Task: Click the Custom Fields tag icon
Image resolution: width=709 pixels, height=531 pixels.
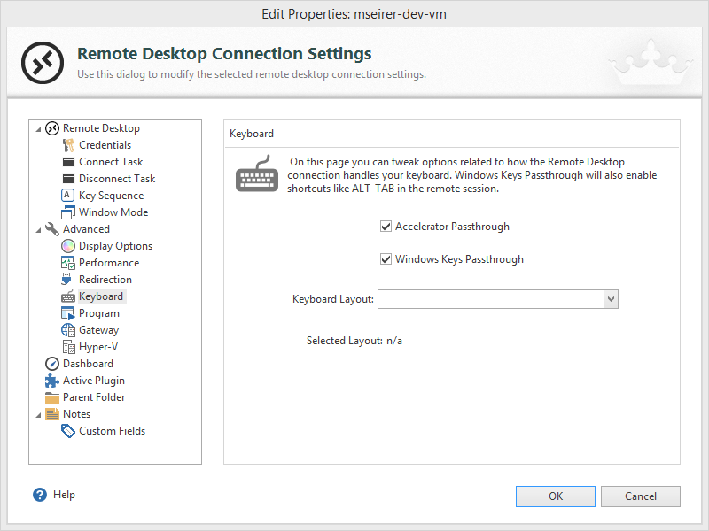Action: coord(68,431)
